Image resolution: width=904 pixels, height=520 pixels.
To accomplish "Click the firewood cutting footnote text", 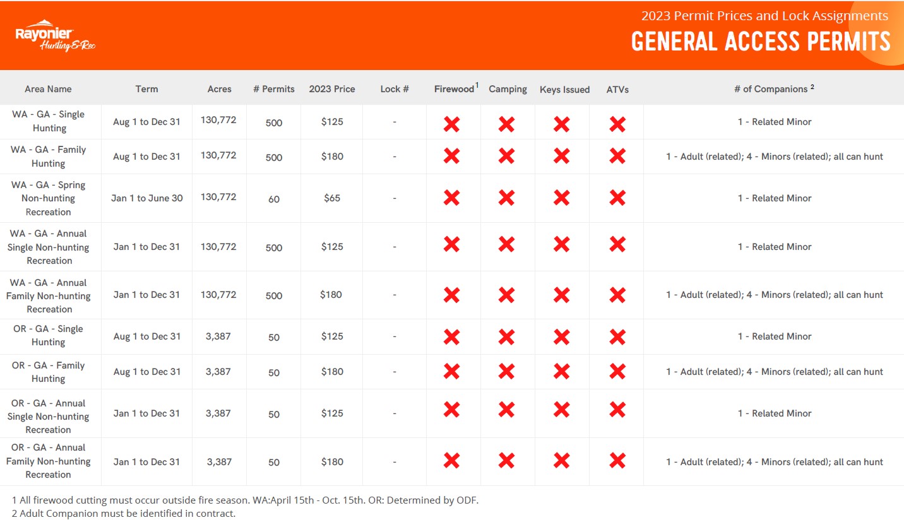I will (x=245, y=500).
